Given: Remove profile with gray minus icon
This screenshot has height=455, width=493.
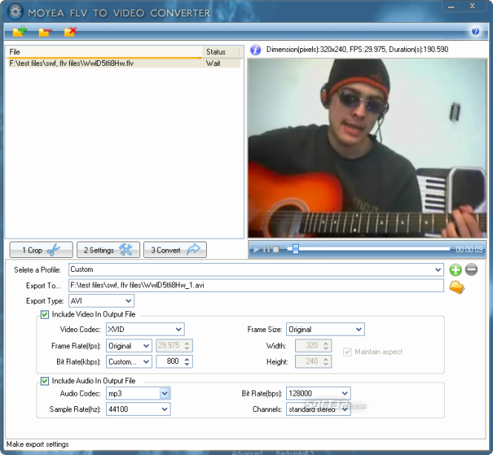Looking at the screenshot, I should pyautogui.click(x=471, y=270).
